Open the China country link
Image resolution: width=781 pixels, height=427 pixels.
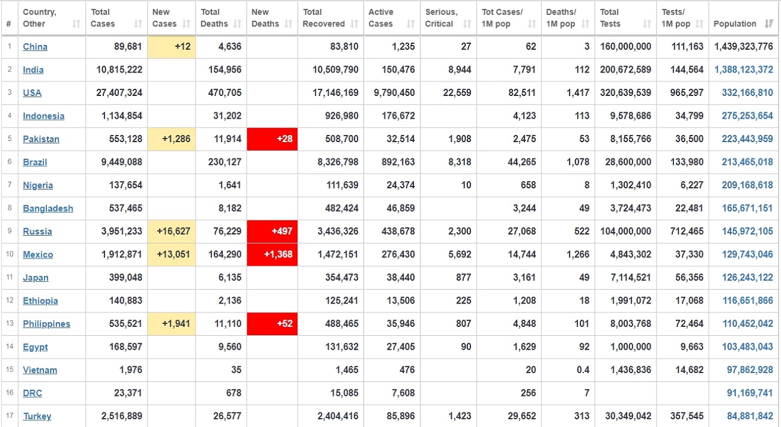tap(35, 47)
